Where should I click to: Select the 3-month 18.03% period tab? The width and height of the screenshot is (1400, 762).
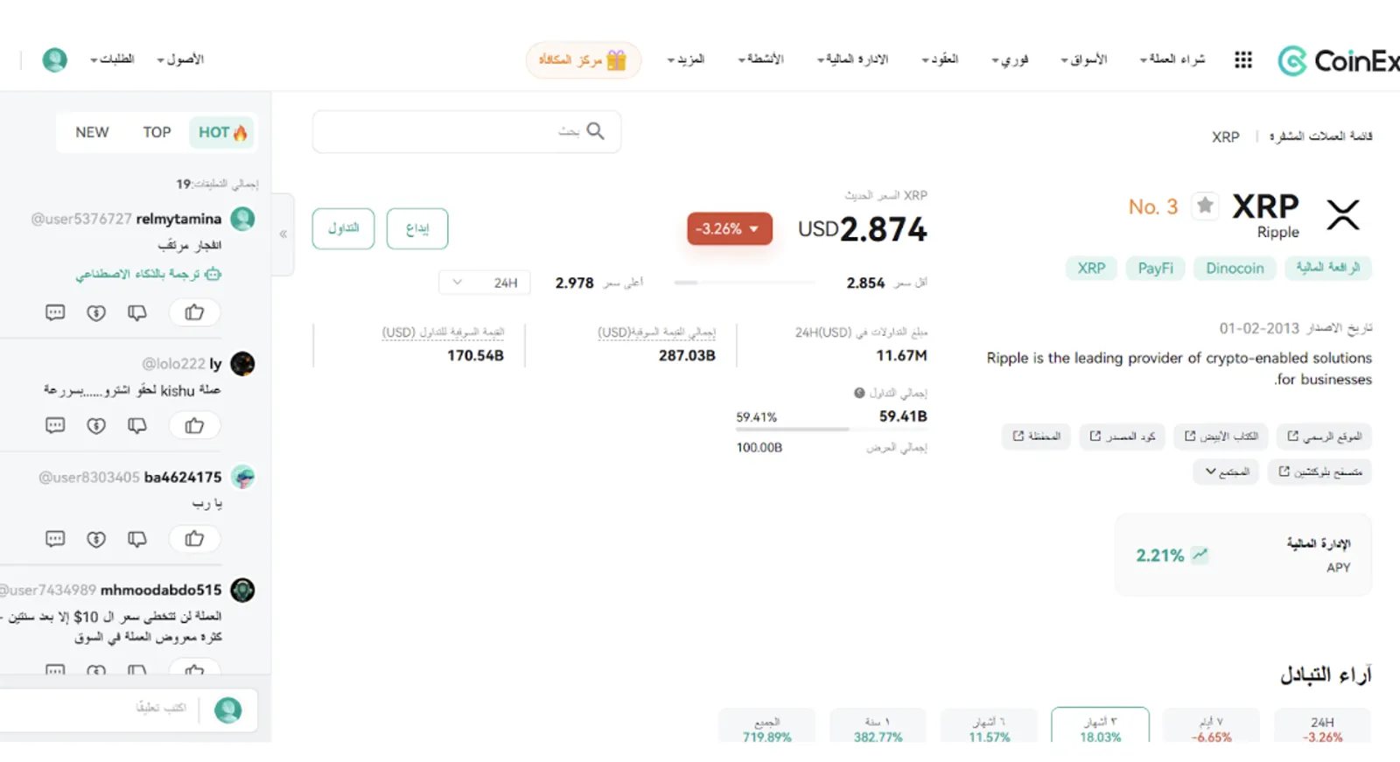[1100, 726]
